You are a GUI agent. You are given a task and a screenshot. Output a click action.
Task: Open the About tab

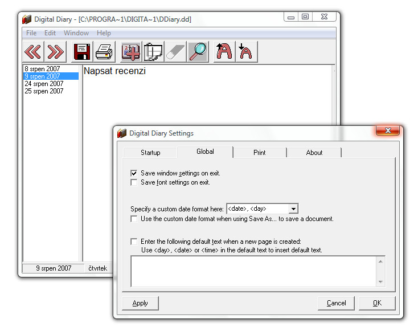point(314,153)
